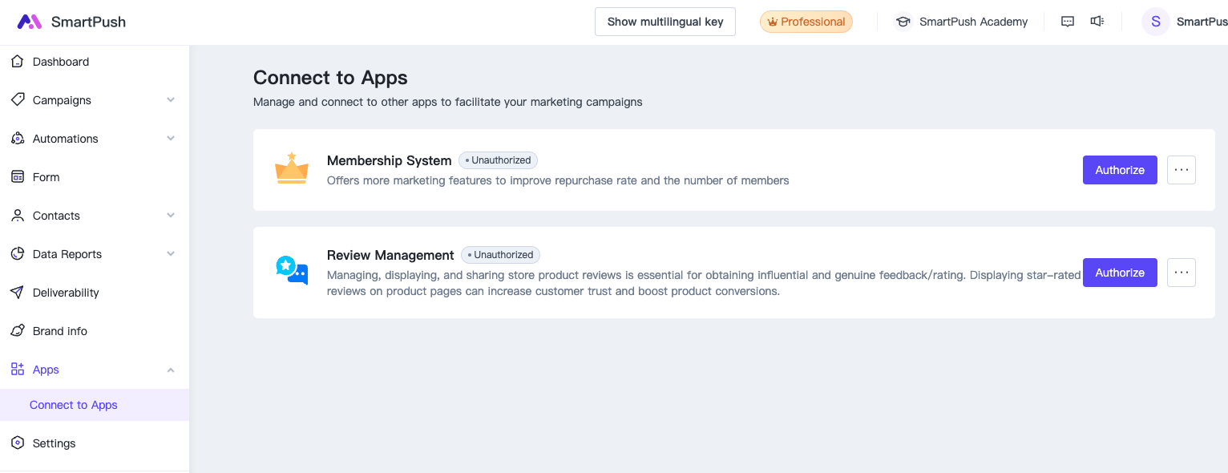Expand the Campaigns menu chevron
Viewport: 1228px width, 473px height.
(171, 100)
